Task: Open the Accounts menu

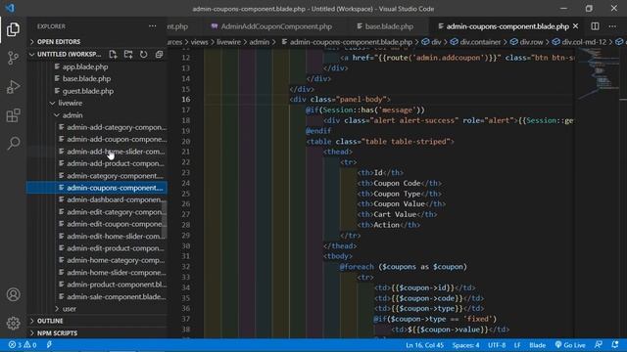Action: click(13, 294)
